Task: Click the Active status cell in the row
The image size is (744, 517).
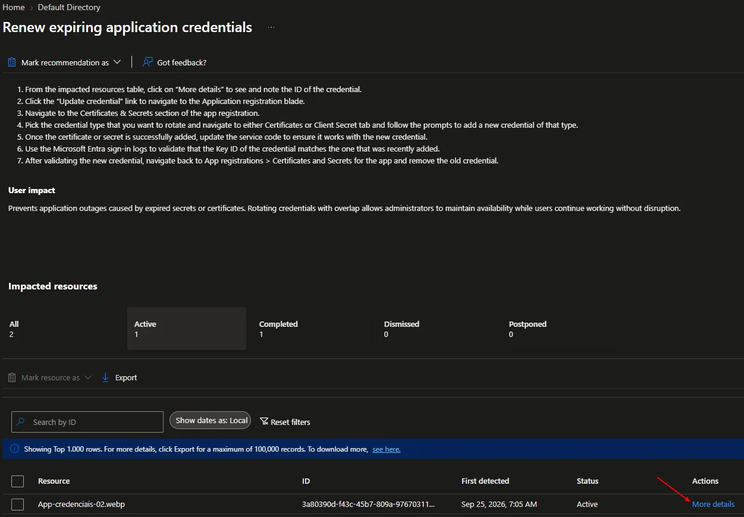Action: pos(587,504)
